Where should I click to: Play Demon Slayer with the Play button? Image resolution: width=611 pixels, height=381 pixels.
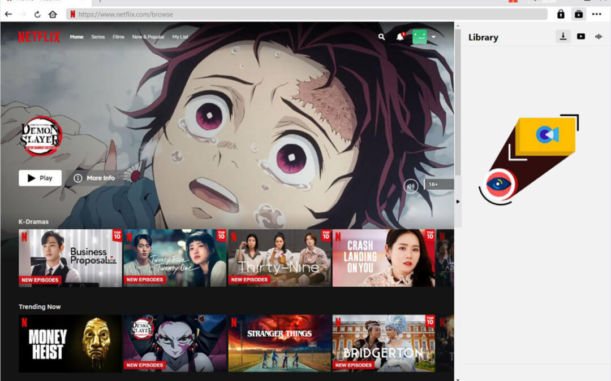point(40,178)
